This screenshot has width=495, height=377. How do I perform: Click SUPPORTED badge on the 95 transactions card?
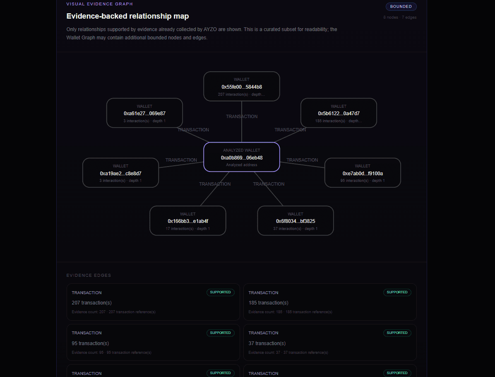[x=220, y=333]
